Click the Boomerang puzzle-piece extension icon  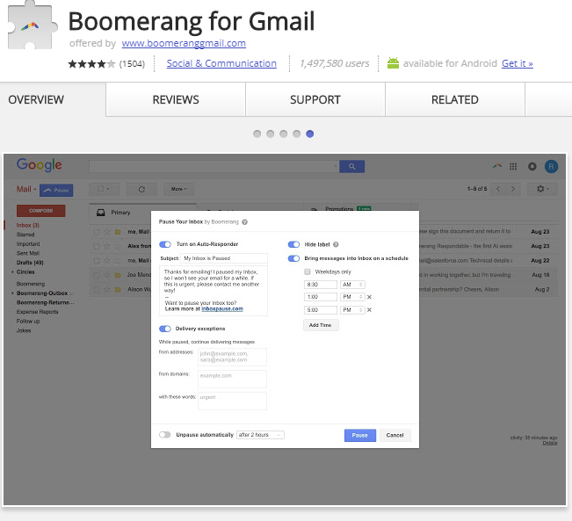(x=33, y=25)
